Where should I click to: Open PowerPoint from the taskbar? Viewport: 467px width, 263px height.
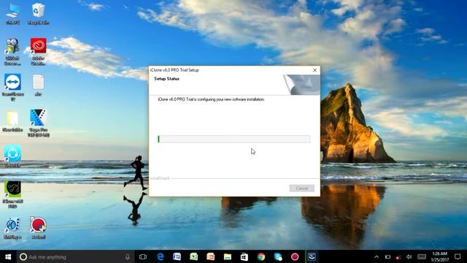tap(211, 256)
